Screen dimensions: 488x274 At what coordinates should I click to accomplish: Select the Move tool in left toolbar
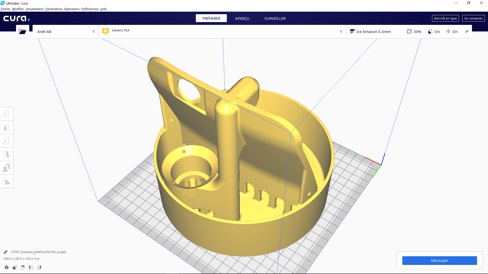7,114
